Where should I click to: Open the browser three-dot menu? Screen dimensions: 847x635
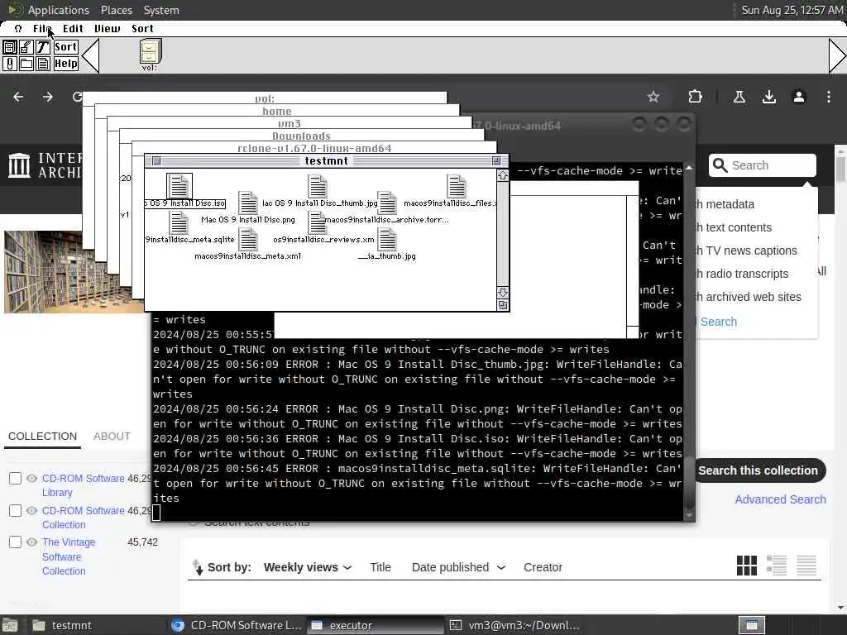point(829,97)
